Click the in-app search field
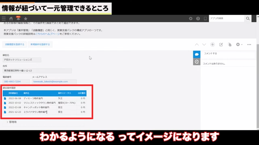259x145 pixels. pyautogui.click(x=226, y=19)
